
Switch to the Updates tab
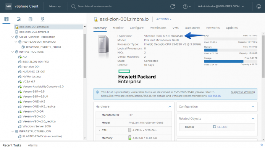232,28
